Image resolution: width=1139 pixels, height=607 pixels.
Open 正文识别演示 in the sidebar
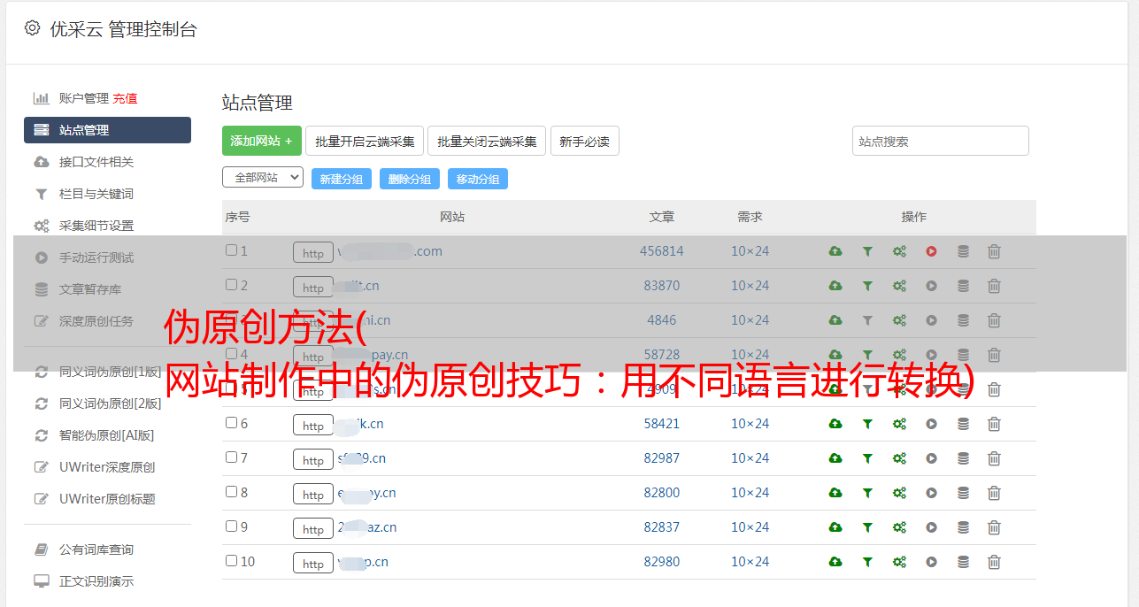pos(96,581)
